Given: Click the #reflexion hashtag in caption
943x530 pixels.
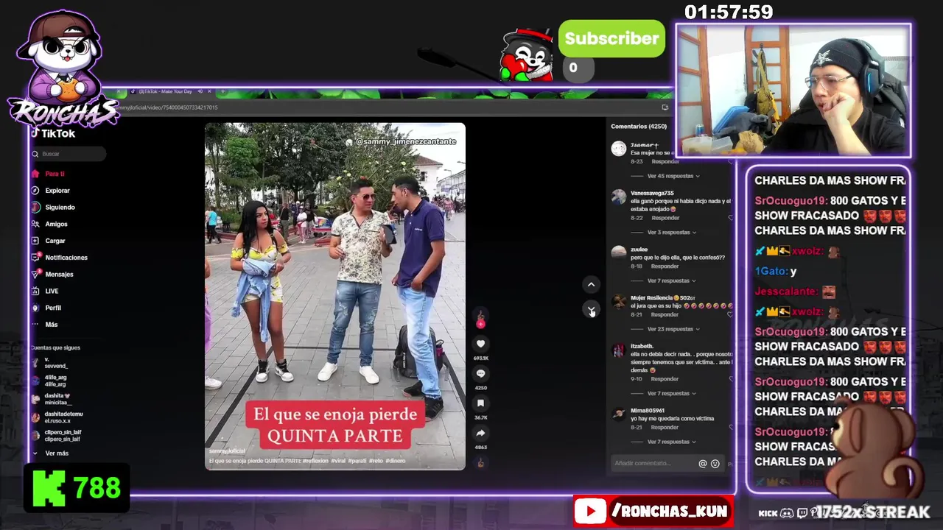Looking at the screenshot, I should [315, 461].
